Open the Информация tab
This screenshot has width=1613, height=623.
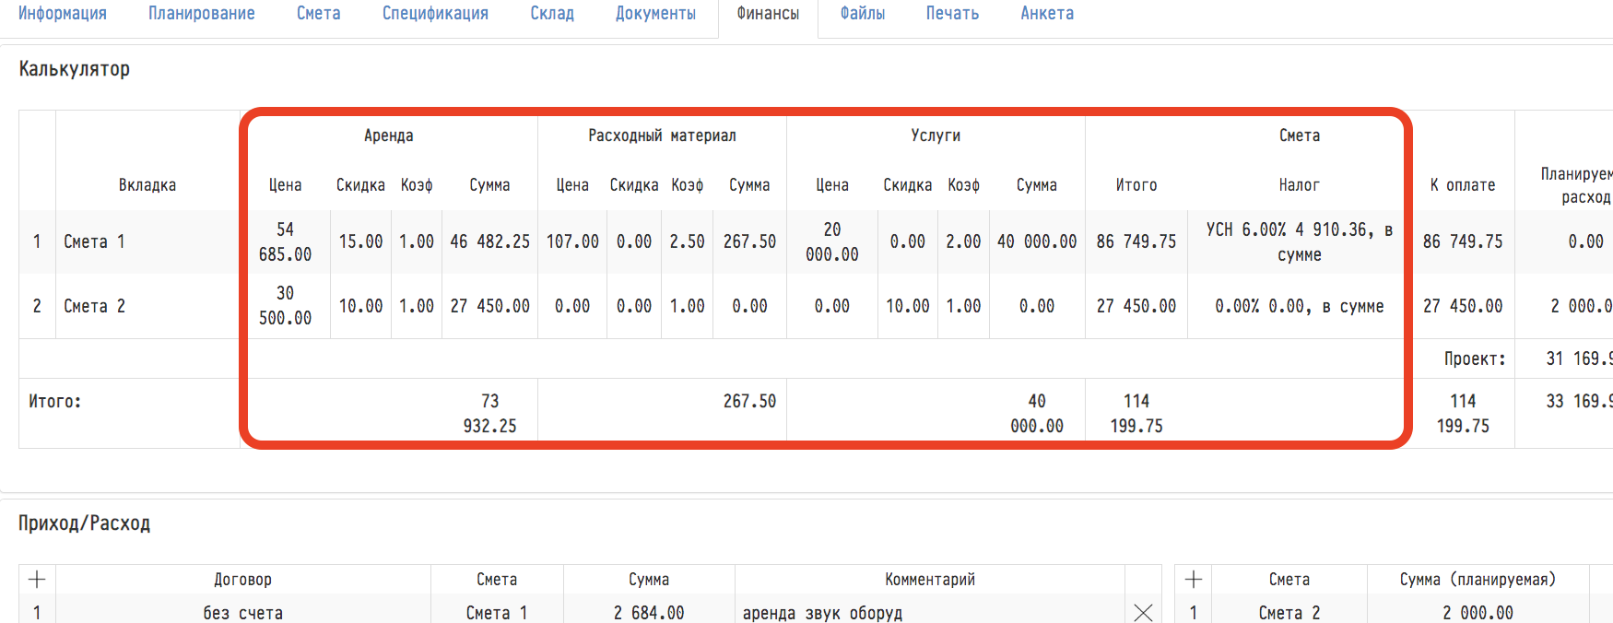63,14
